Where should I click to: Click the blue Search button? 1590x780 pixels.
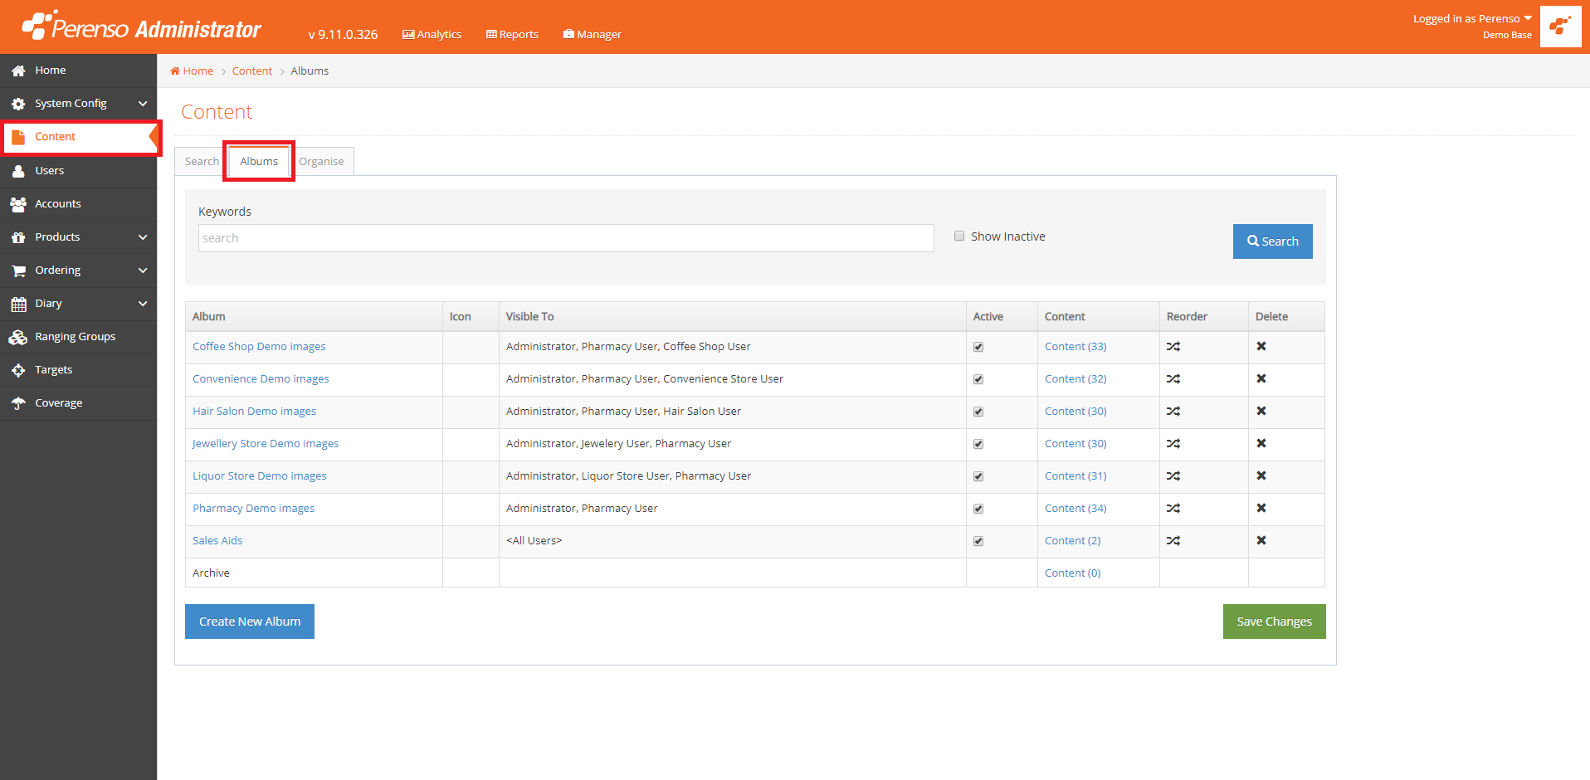[x=1272, y=241]
